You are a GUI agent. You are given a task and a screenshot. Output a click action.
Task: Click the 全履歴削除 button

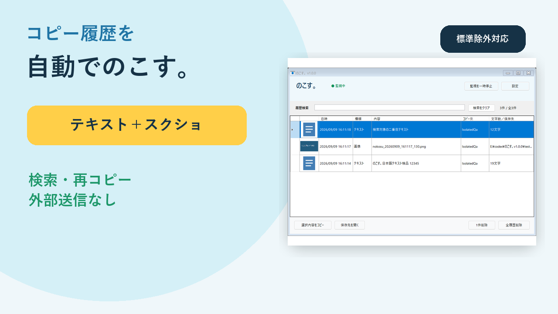[514, 225]
